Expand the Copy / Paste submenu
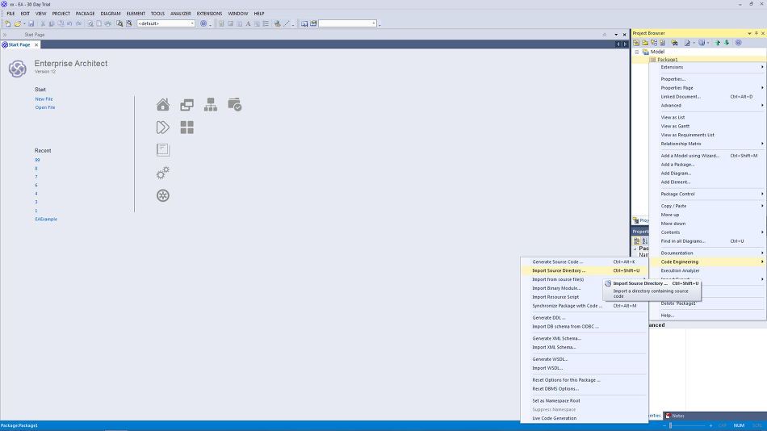Screen dimensions: 767x431 (707, 206)
